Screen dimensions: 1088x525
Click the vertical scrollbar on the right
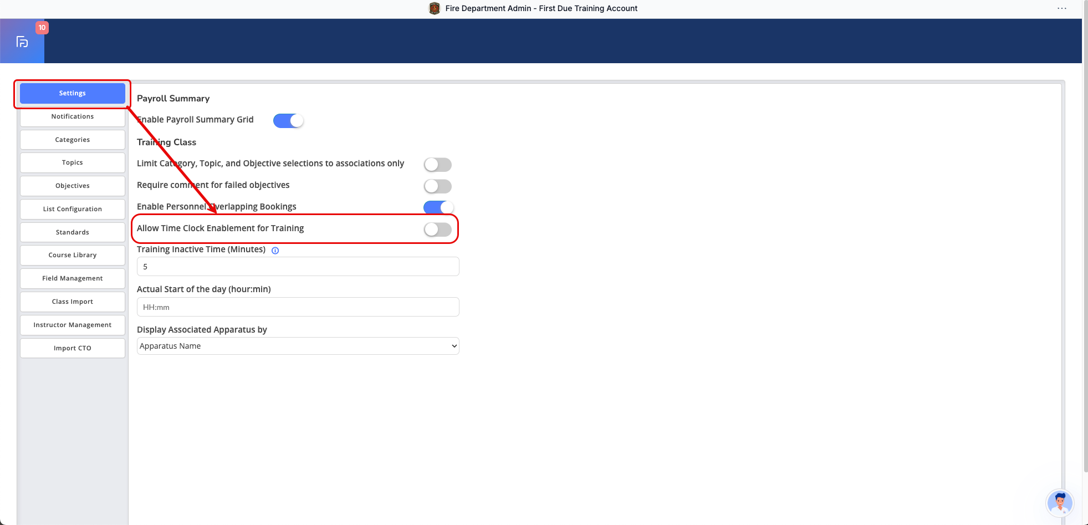1085,222
